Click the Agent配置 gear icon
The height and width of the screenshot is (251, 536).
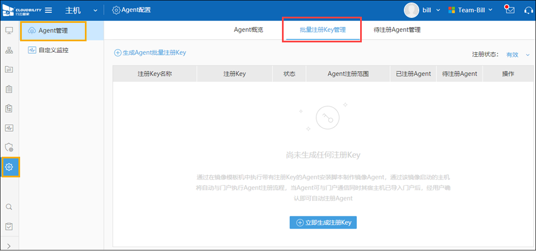coord(116,10)
